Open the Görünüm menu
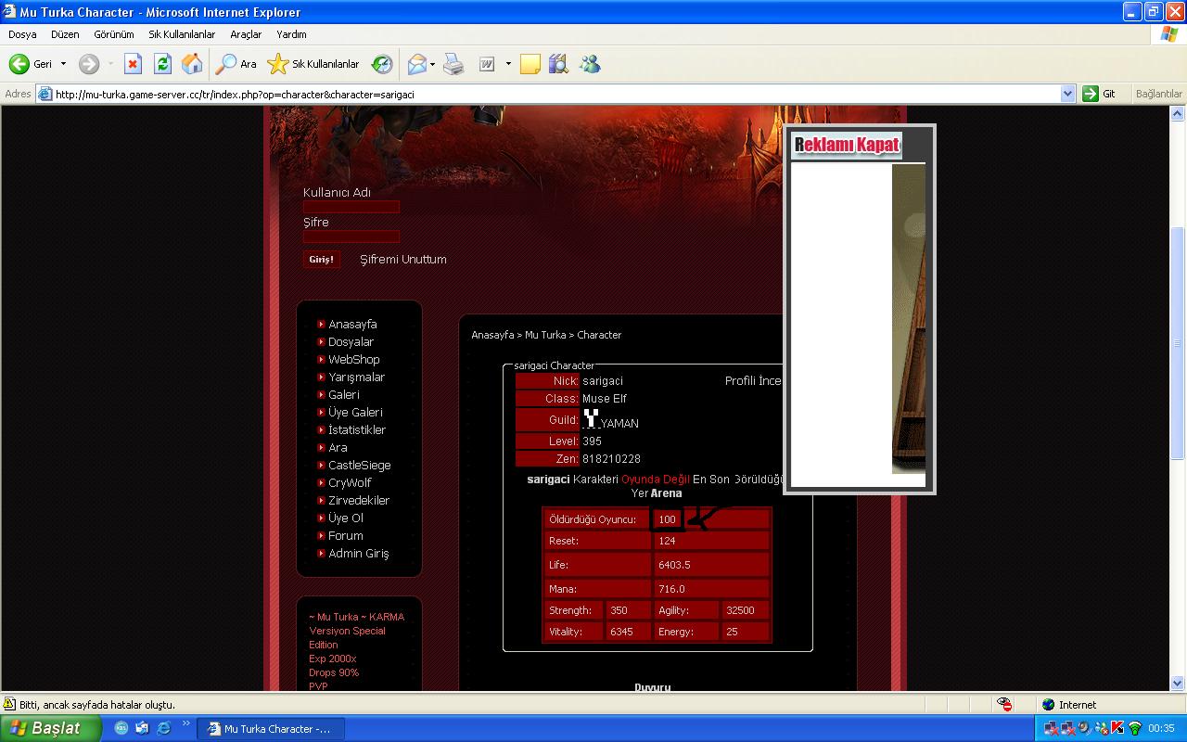Viewport: 1187px width, 742px height. coord(114,34)
